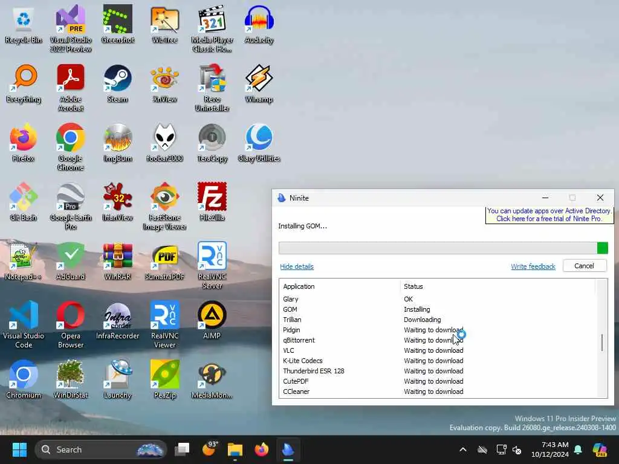
Task: Open the notification bell in taskbar
Action: [x=578, y=449]
